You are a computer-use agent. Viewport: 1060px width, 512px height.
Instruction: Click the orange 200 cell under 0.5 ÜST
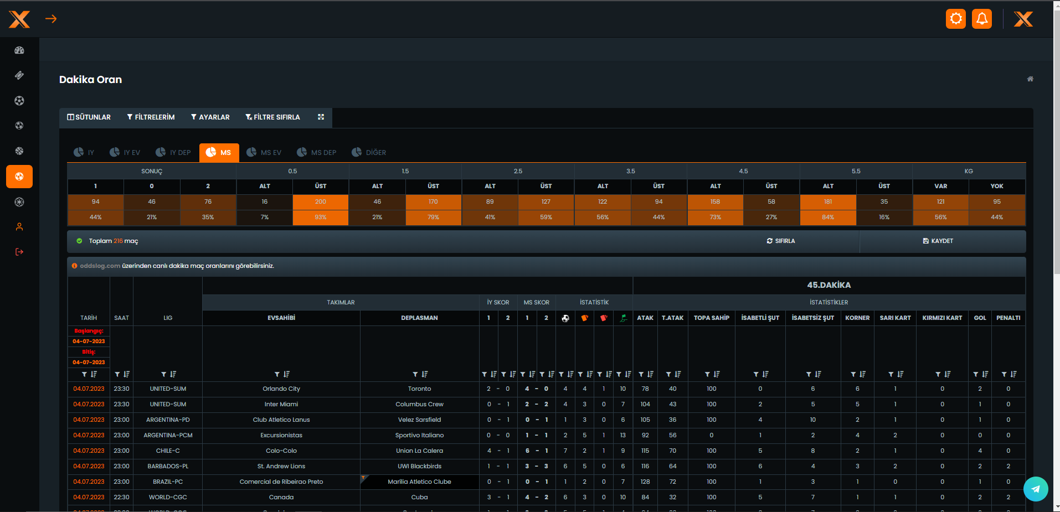(321, 202)
